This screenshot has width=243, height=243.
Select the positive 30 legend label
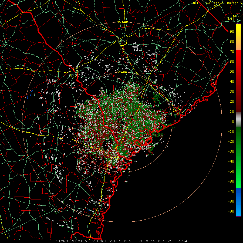point(232,92)
